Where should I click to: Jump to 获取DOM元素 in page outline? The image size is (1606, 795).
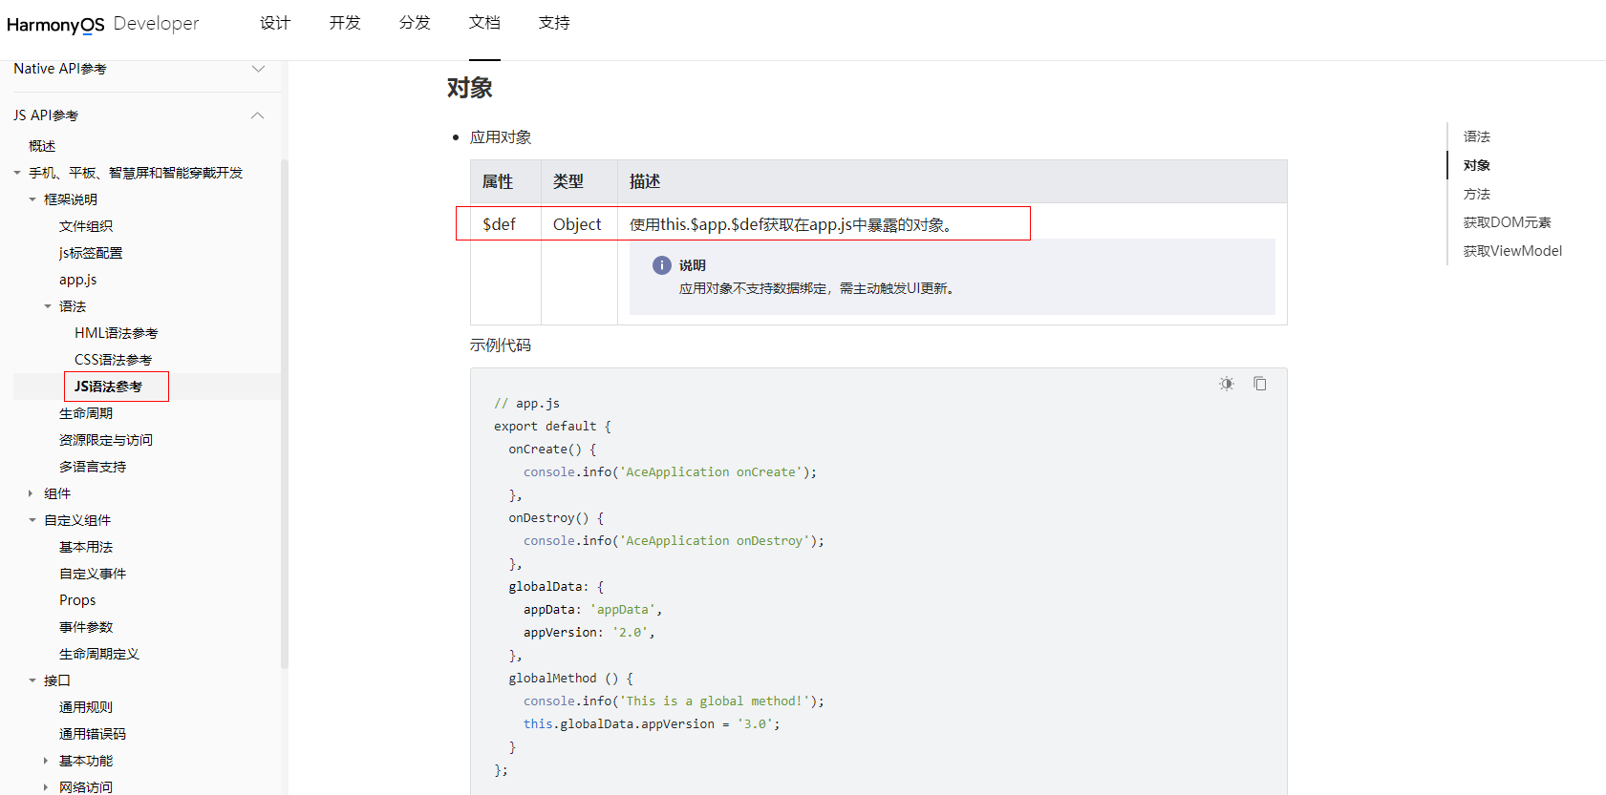pyautogui.click(x=1507, y=222)
